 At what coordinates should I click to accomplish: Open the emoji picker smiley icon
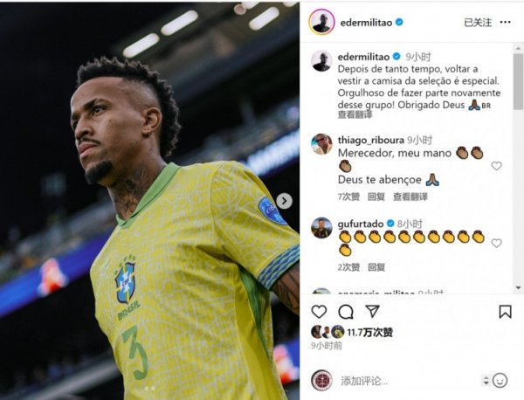click(500, 380)
